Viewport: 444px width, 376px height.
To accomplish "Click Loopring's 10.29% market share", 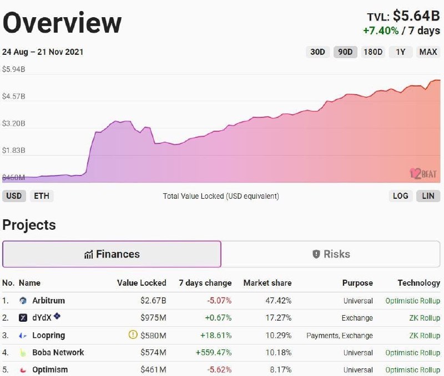I will [279, 336].
